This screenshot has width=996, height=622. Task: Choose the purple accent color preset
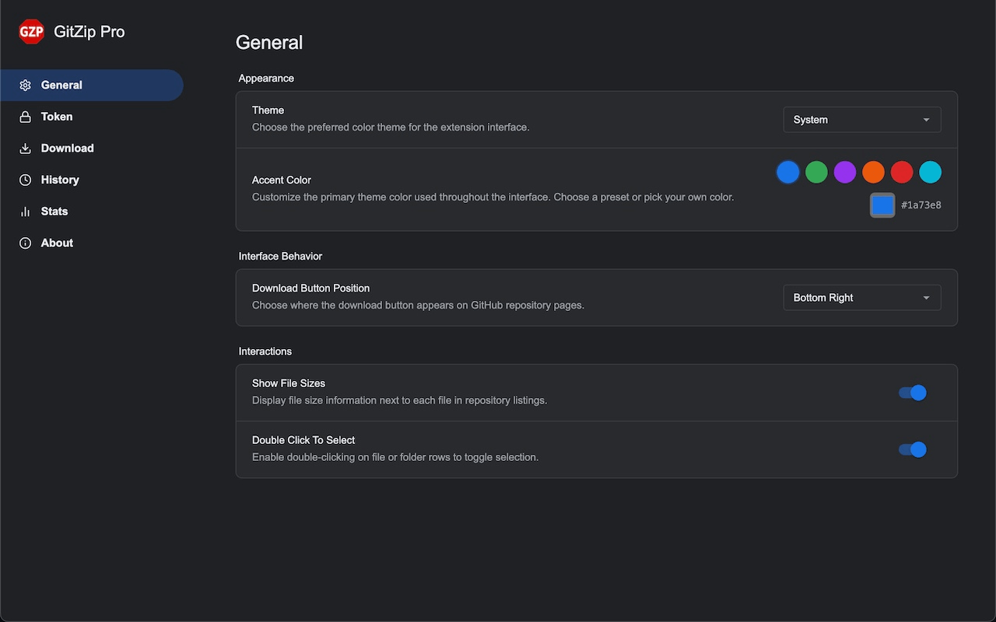click(845, 173)
